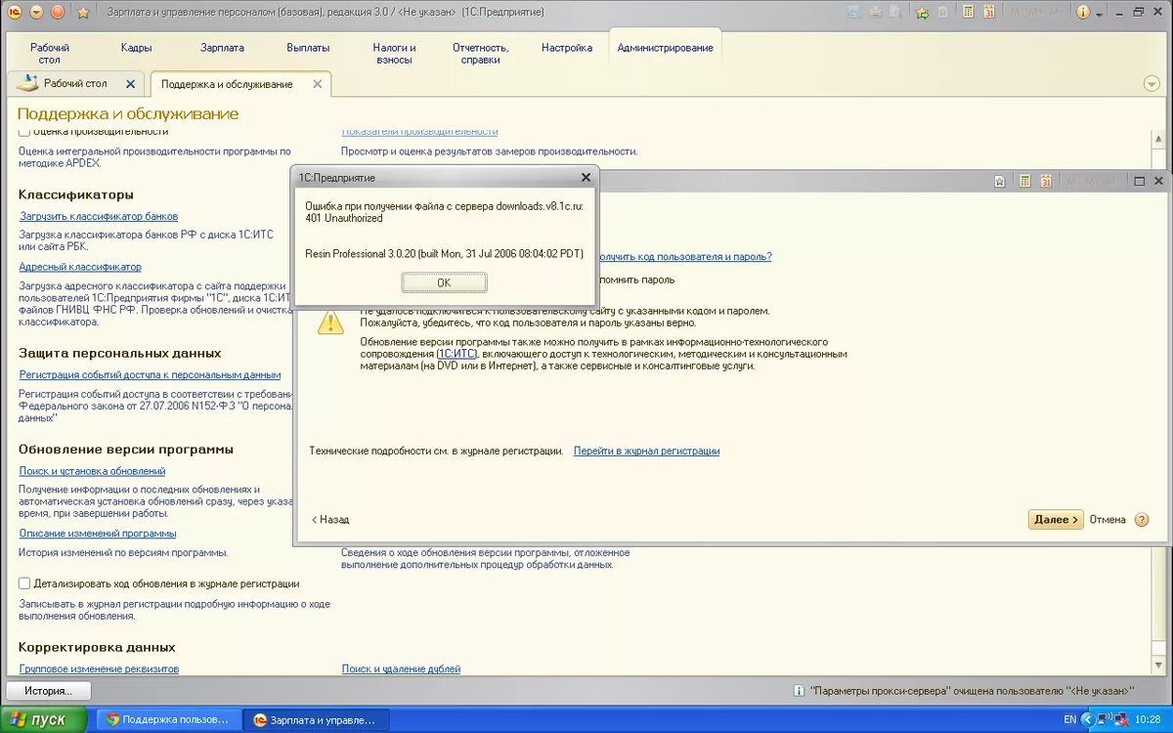Open the История button
The image size is (1173, 733).
point(49,691)
